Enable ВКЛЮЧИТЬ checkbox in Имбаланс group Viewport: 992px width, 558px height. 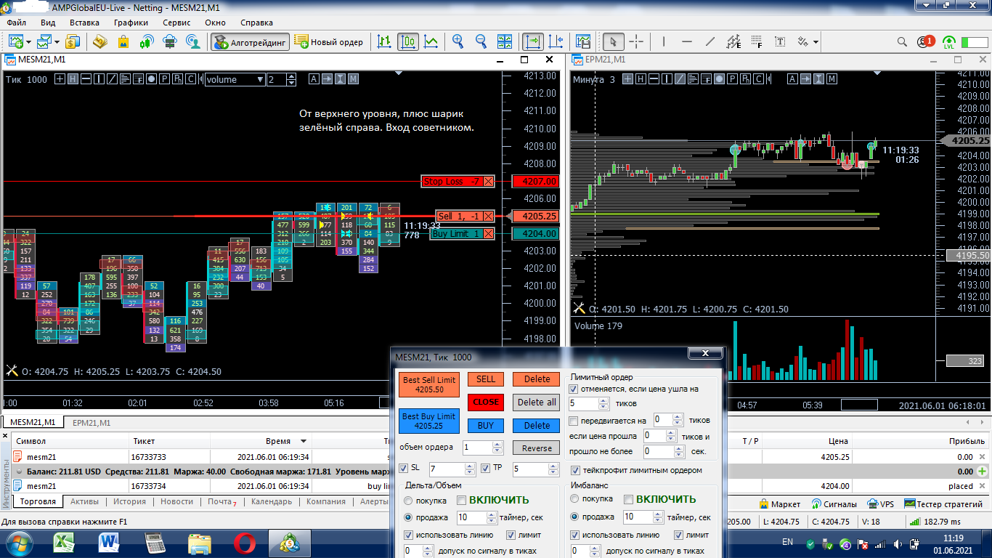click(629, 499)
